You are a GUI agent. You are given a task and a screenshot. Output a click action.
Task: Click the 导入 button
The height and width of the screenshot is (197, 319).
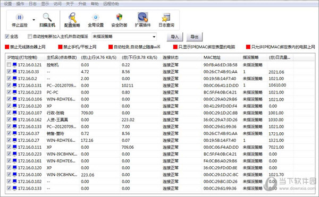click(x=174, y=37)
